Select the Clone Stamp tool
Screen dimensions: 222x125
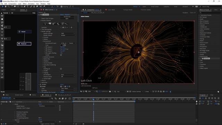34,7
